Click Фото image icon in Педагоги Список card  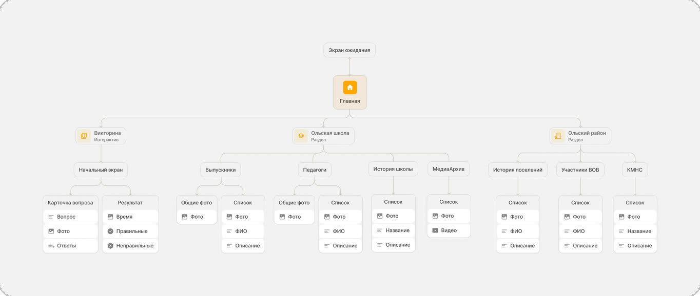click(327, 217)
